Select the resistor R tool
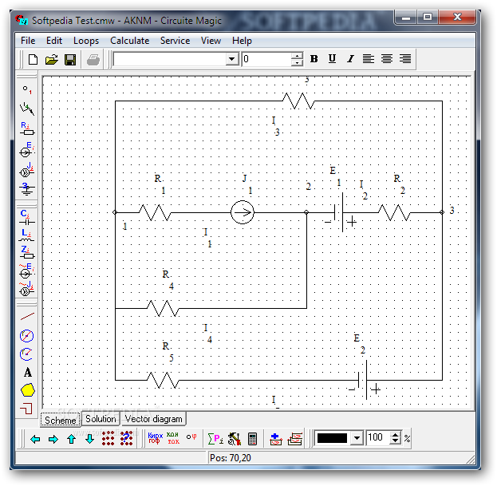Viewport: 497px width, 486px height. tap(27, 128)
